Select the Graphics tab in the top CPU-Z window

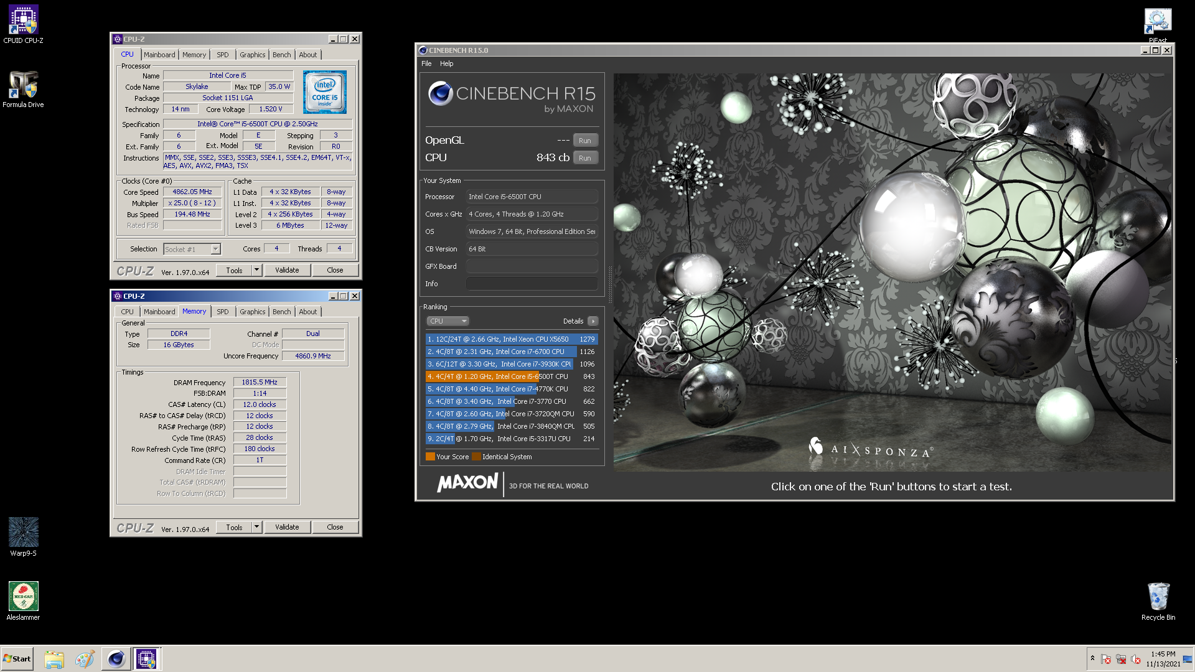[252, 55]
